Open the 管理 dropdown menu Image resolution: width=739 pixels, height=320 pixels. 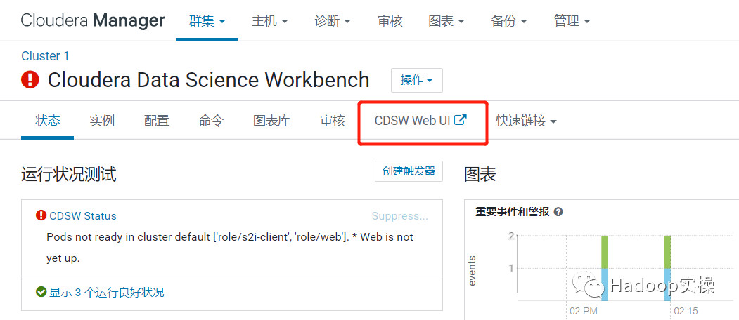[x=572, y=21]
